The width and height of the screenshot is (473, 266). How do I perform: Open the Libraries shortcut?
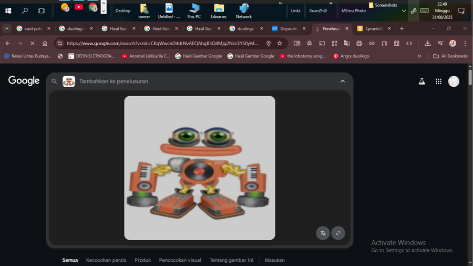tap(219, 11)
